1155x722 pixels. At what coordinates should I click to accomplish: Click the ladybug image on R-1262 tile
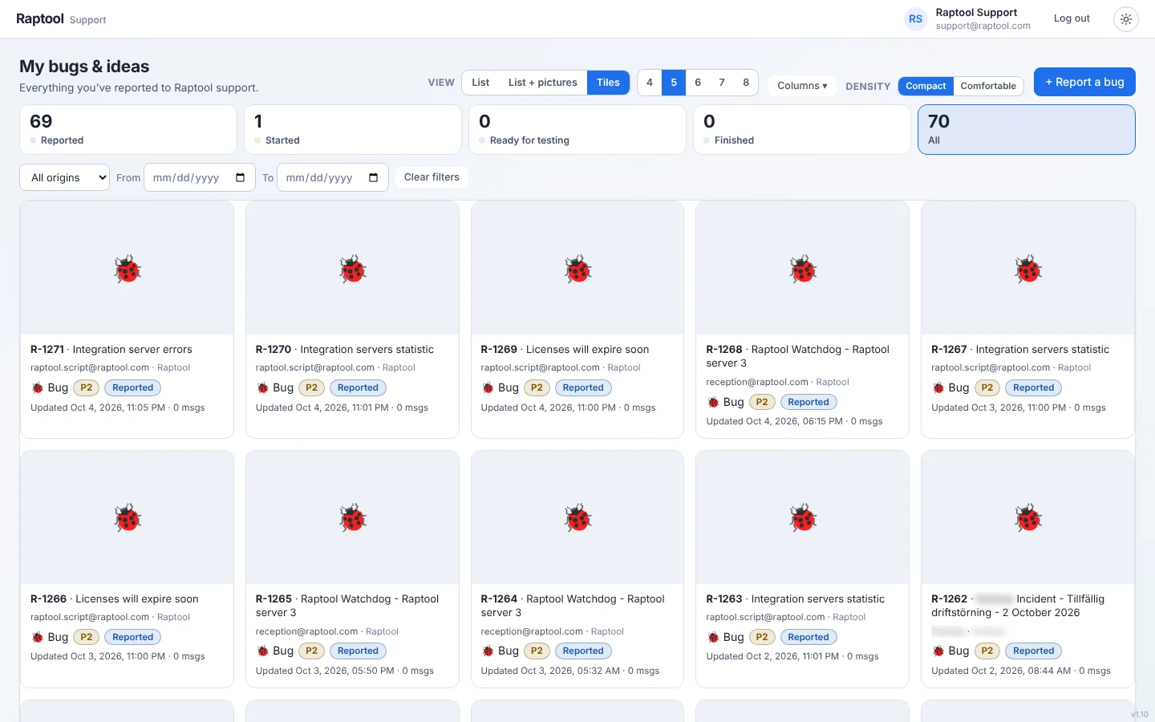[x=1028, y=518]
